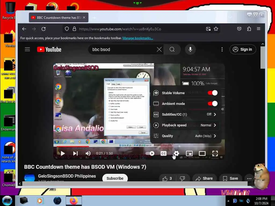Subscribe to GeloSingsonBSOD Philippines
The image size is (275, 206).
coord(115,178)
